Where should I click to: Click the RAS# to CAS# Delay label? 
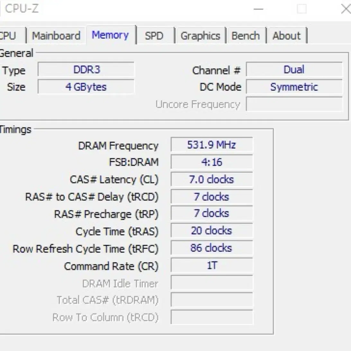pyautogui.click(x=92, y=197)
